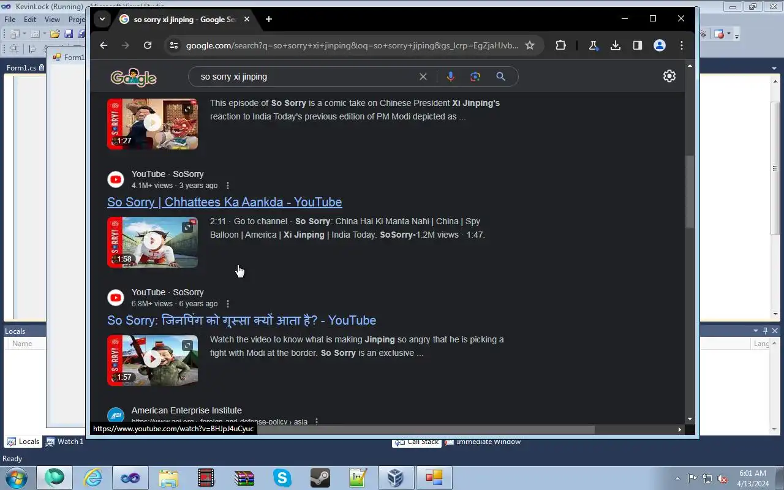Screen dimensions: 784x490
Task: Open a new Chrome tab
Action: [269, 19]
